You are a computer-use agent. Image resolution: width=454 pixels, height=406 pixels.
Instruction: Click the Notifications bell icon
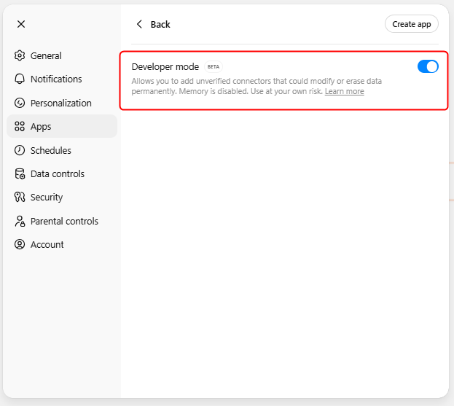coord(20,79)
